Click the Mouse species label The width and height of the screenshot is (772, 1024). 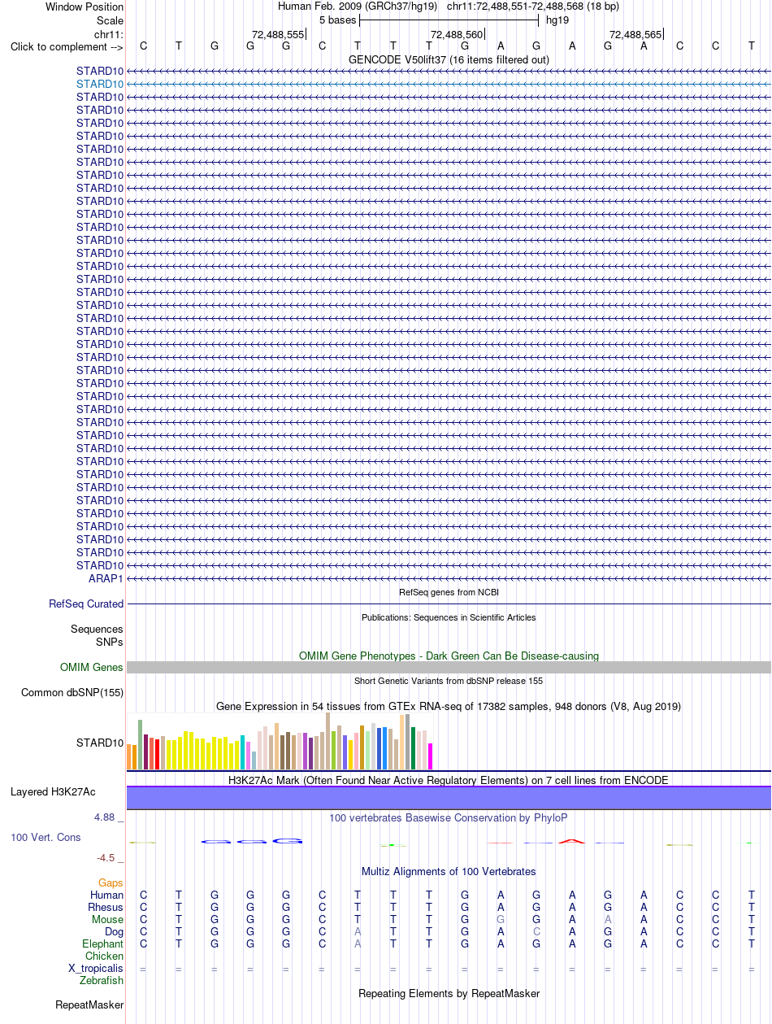pos(107,920)
